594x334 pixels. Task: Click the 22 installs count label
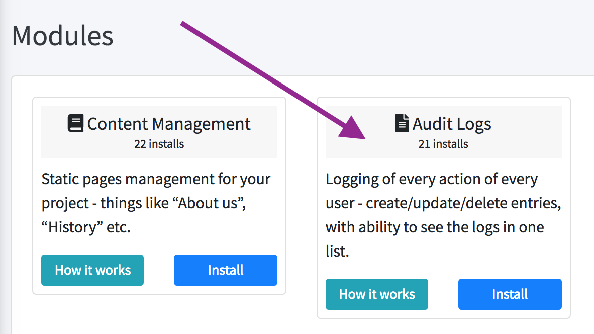point(159,144)
